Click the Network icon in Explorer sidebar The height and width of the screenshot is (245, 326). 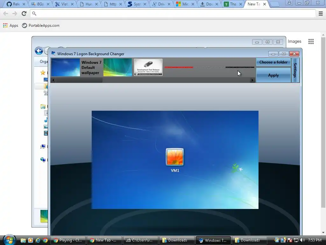pyautogui.click(x=43, y=160)
